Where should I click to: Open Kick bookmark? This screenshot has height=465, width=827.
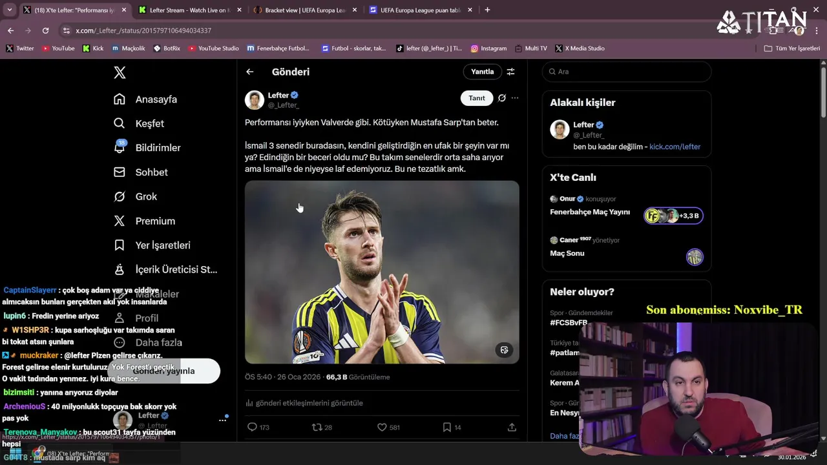(93, 48)
